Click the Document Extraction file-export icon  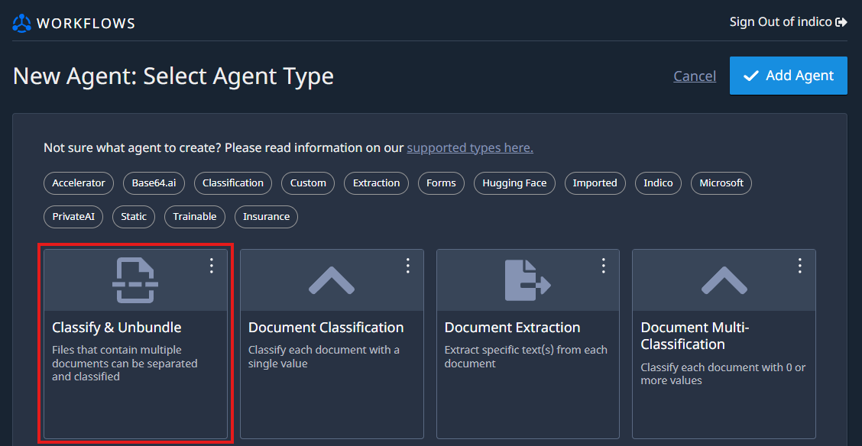528,280
